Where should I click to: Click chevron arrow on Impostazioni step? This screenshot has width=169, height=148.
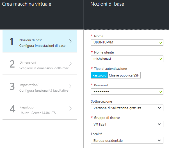tap(70, 86)
